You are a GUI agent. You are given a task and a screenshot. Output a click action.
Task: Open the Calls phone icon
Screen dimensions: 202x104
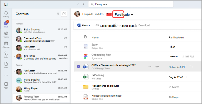click(6, 55)
